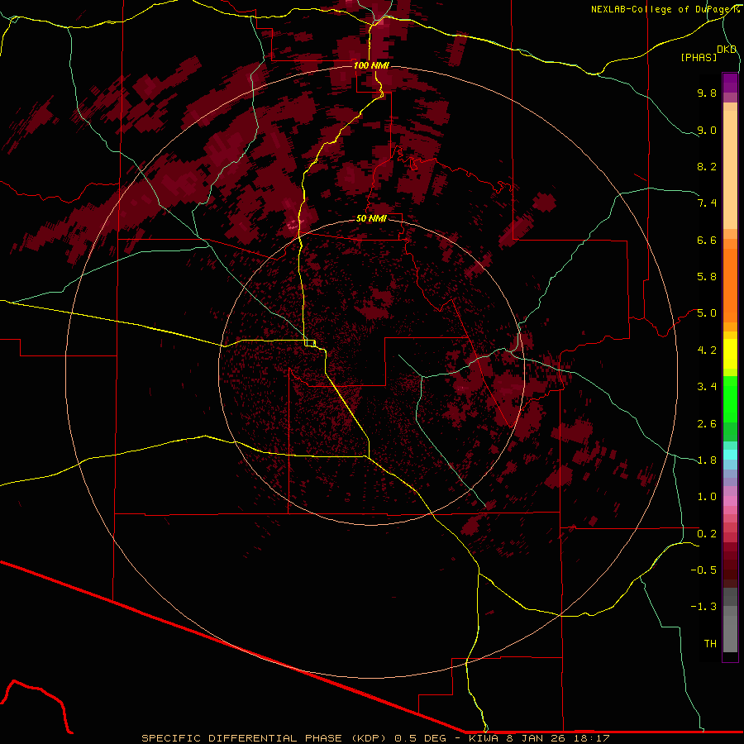Pick the bright green band of the color bar
Image resolution: width=744 pixels, height=744 pixels.
coord(730,400)
